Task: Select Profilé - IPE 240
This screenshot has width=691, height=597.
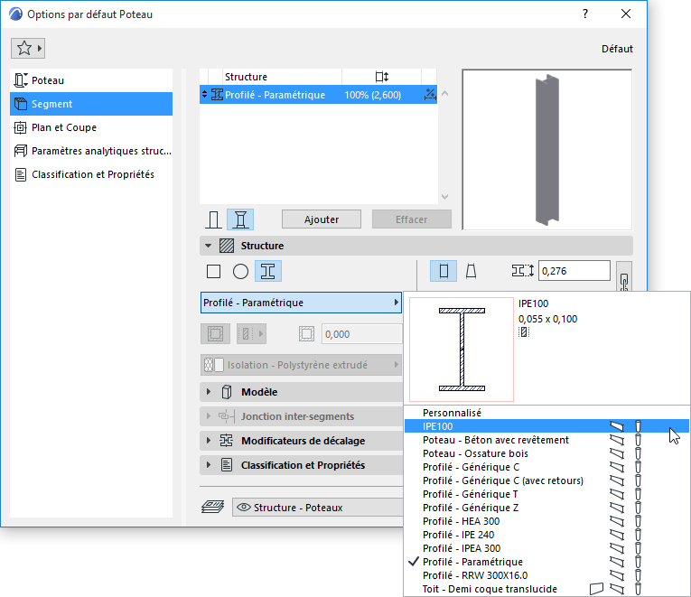Action: click(x=546, y=535)
